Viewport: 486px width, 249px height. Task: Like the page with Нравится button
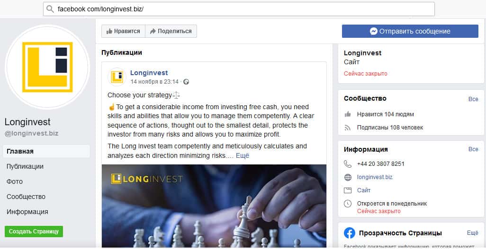[x=123, y=31]
